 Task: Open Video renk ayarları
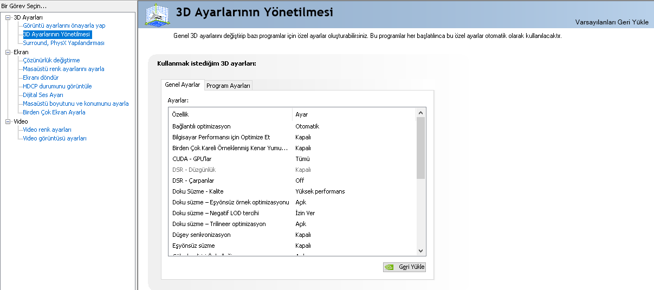(47, 130)
